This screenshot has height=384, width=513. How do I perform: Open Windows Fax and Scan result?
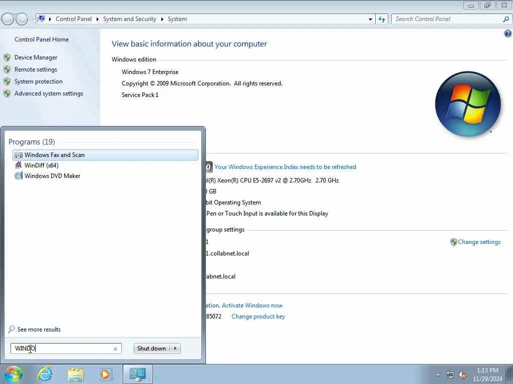105,155
